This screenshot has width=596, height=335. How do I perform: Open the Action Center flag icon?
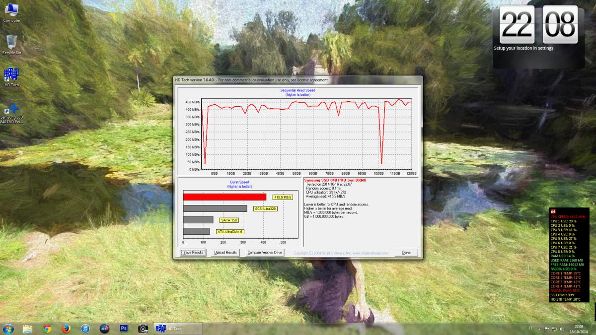(x=547, y=329)
